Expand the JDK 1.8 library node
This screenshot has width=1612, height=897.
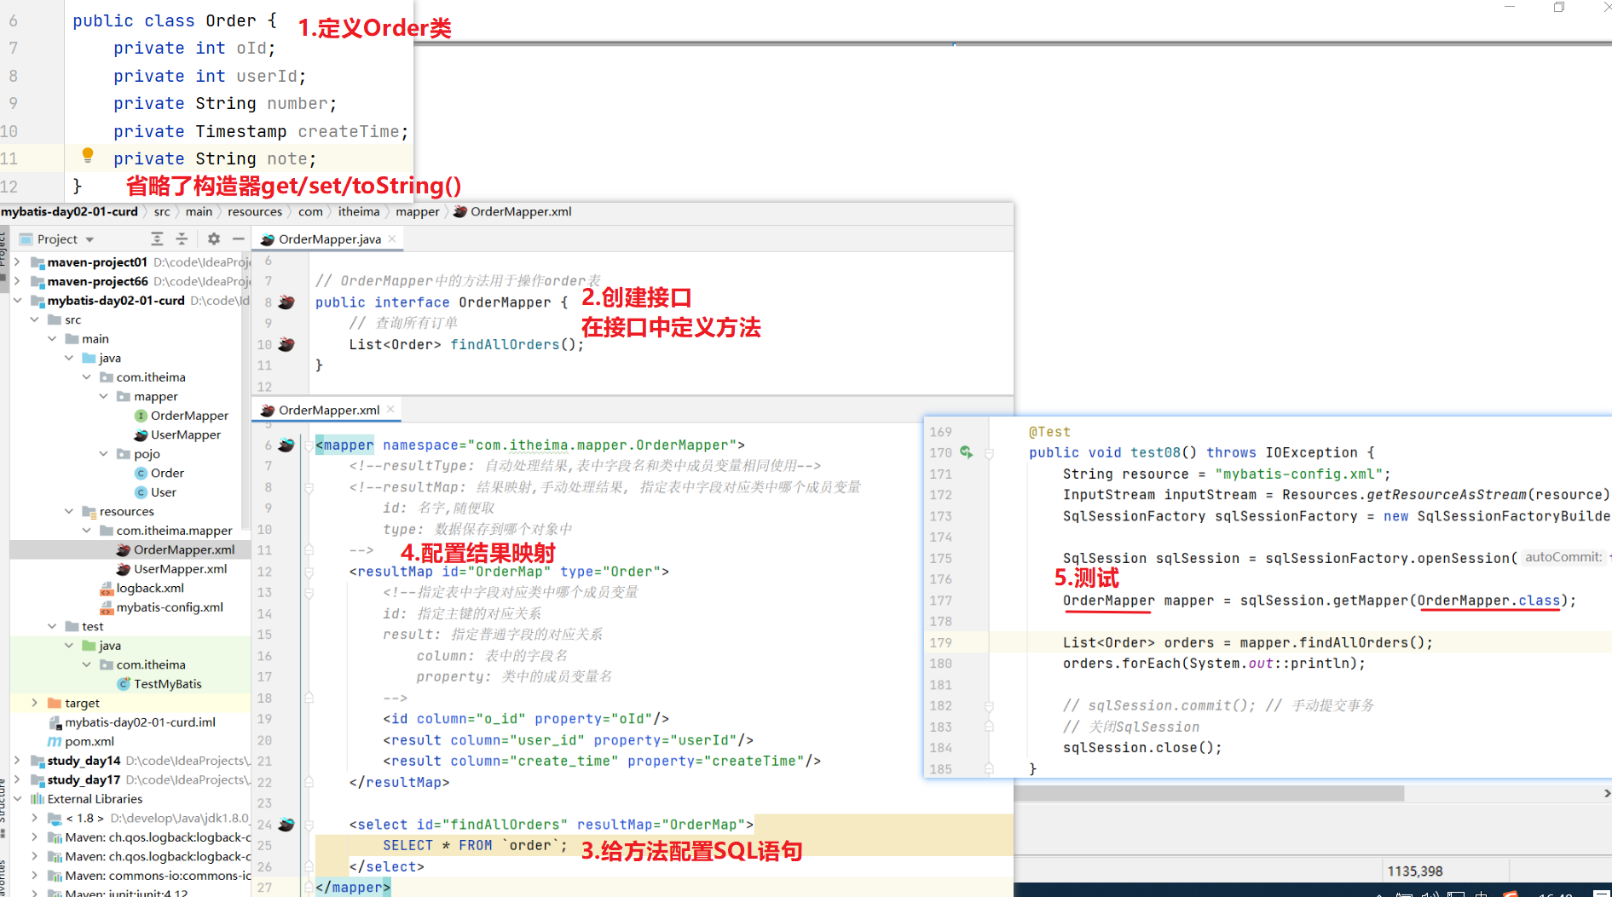click(x=34, y=818)
